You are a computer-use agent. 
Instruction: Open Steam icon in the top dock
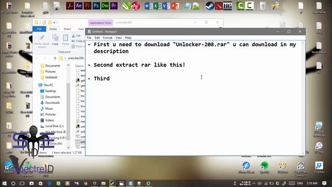pyautogui.click(x=210, y=6)
